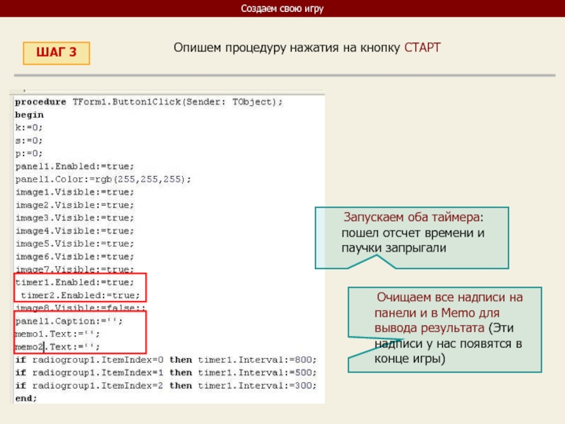Click the callout text 'паучки запрыгали'
Image resolution: width=565 pixels, height=424 pixels.
(394, 248)
